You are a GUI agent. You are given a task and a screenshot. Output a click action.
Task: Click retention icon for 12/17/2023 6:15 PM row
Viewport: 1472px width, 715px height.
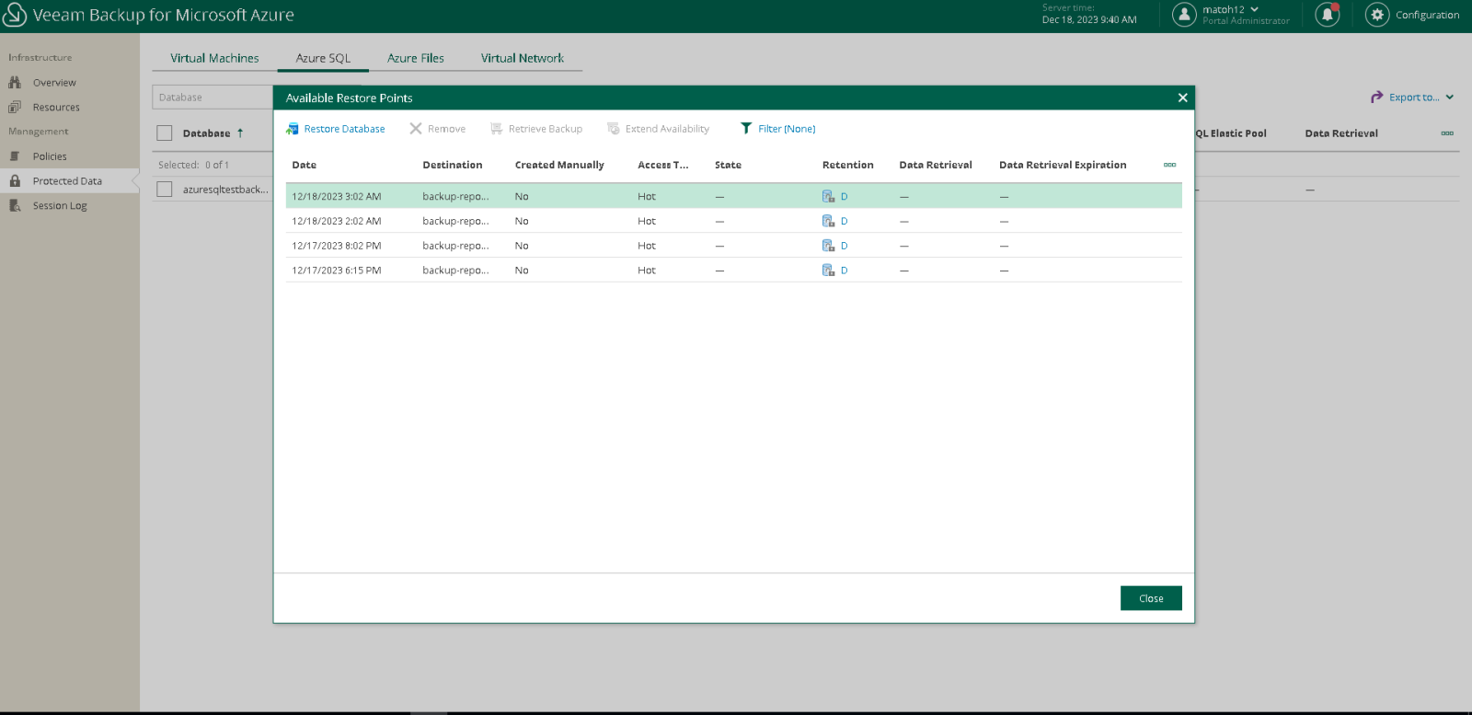coord(828,271)
